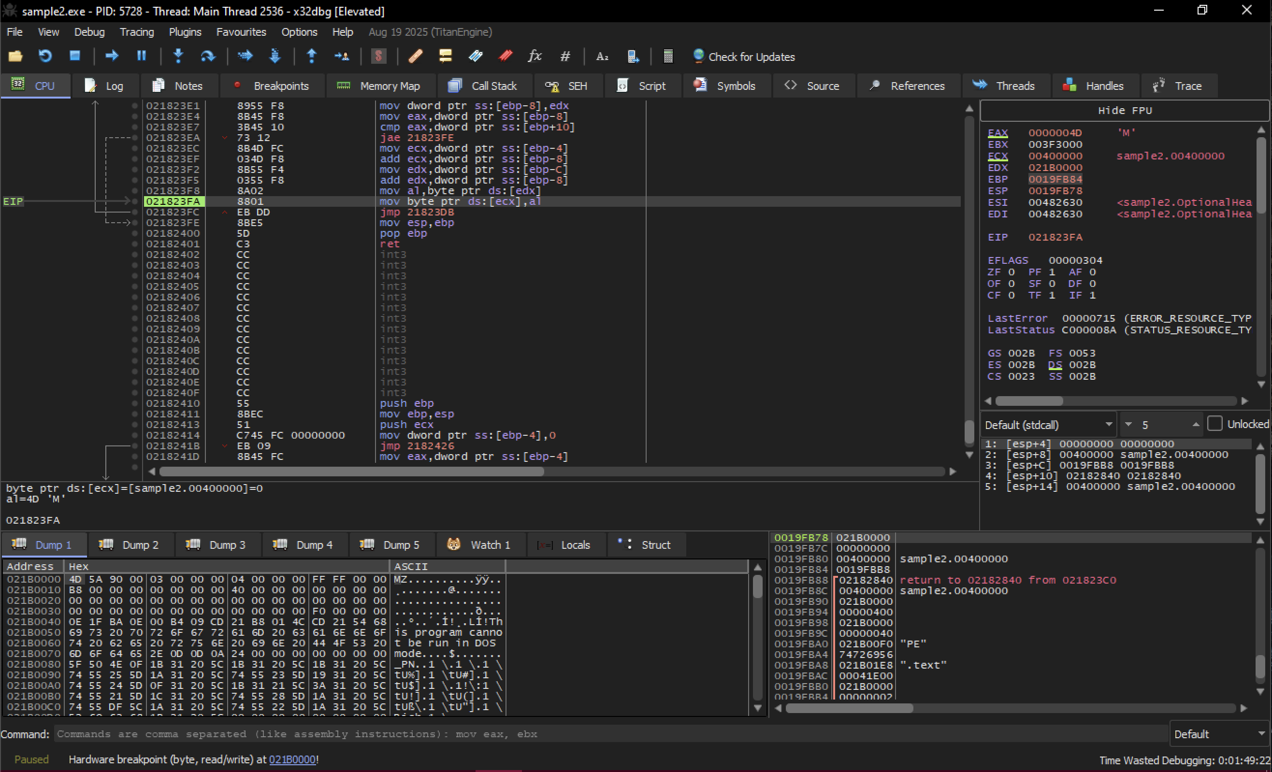Click the Trace over icon
Viewport: 1272px width, 772px height.
(x=275, y=56)
